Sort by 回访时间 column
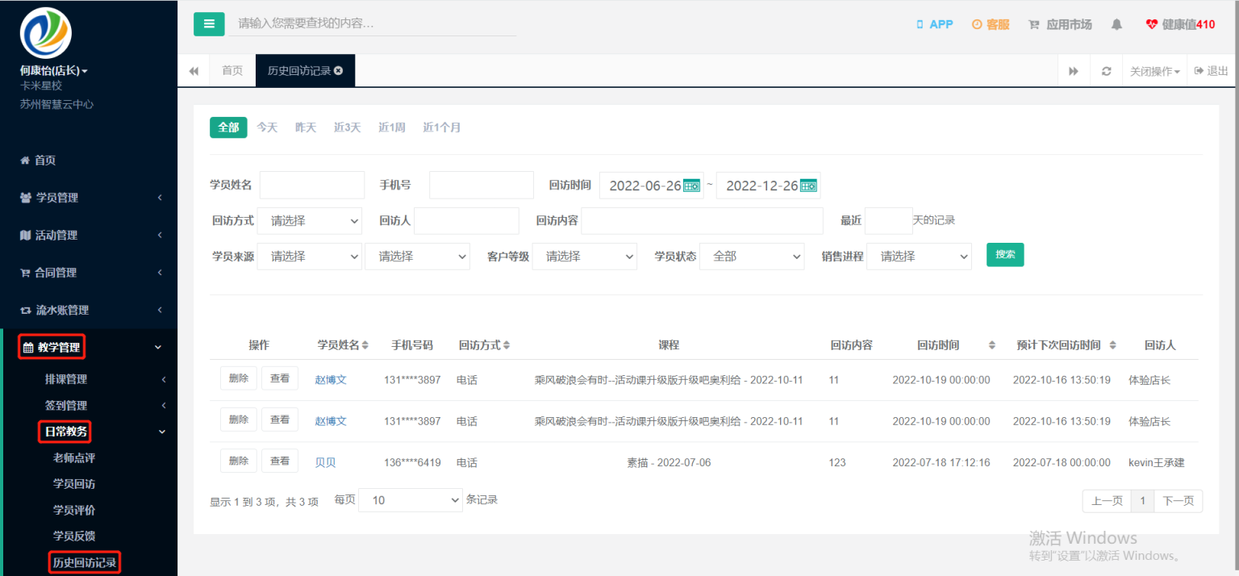This screenshot has width=1239, height=576. (x=991, y=345)
